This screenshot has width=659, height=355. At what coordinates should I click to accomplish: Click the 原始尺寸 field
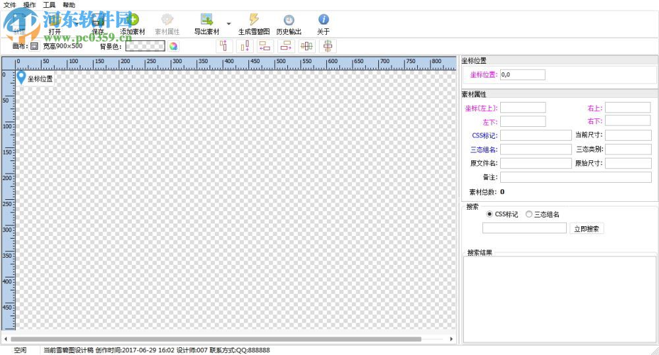tap(628, 163)
